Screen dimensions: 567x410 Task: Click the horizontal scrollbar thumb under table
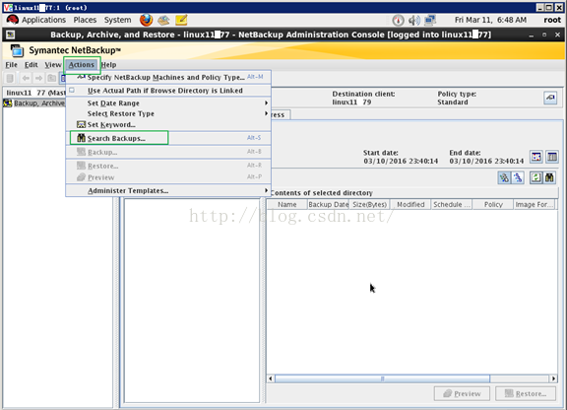[382, 378]
